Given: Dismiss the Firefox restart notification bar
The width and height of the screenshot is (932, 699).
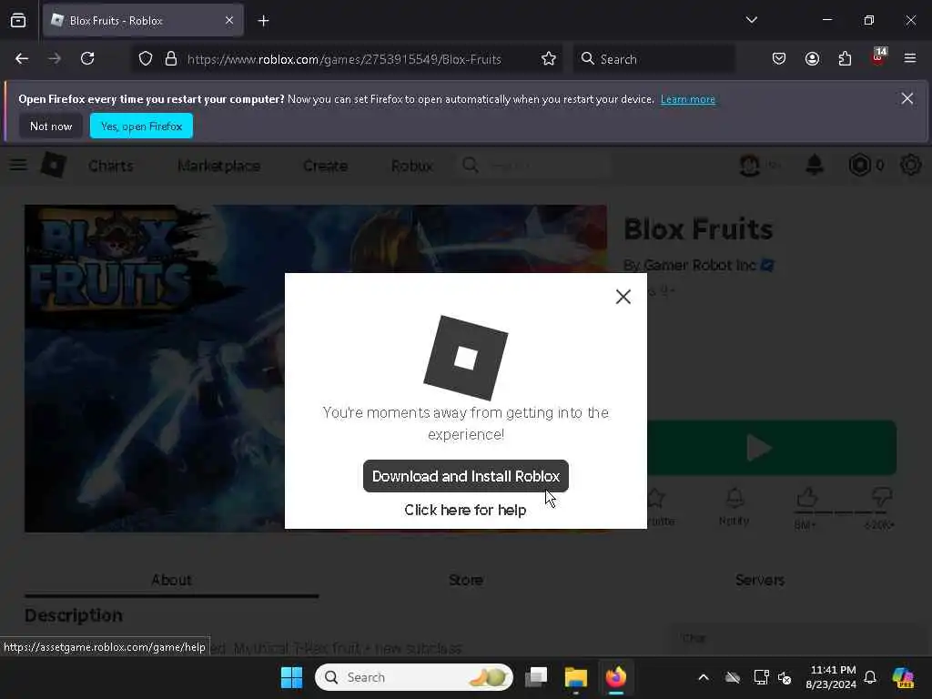Looking at the screenshot, I should (x=907, y=98).
